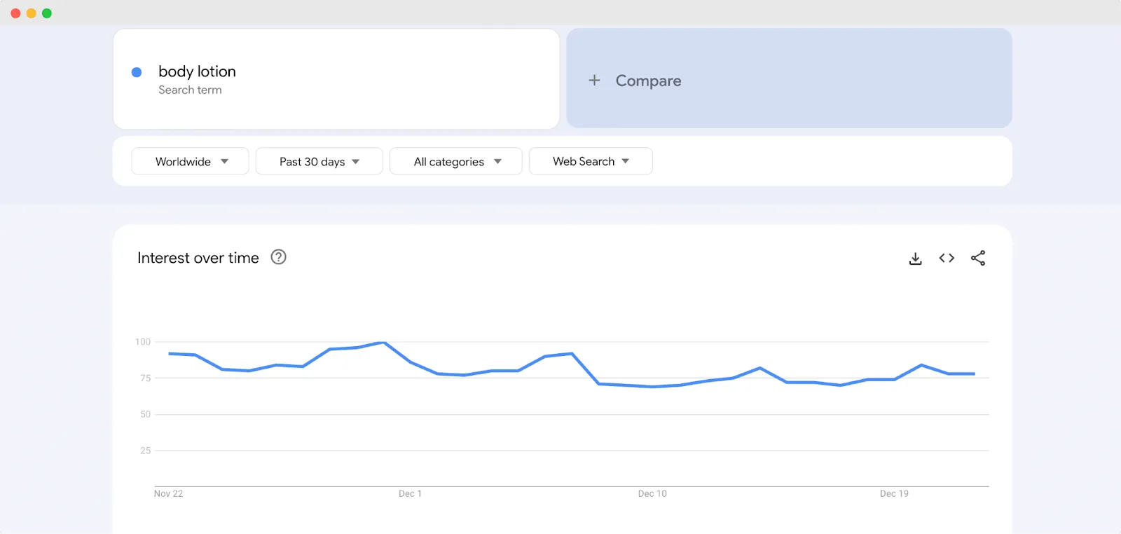Click the Dec 10 axis label
The image size is (1121, 534).
click(x=652, y=493)
